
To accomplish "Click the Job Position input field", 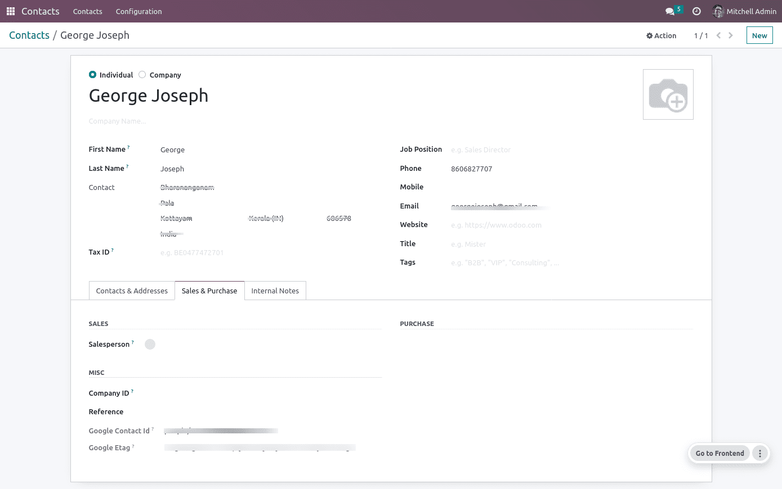I will point(495,150).
